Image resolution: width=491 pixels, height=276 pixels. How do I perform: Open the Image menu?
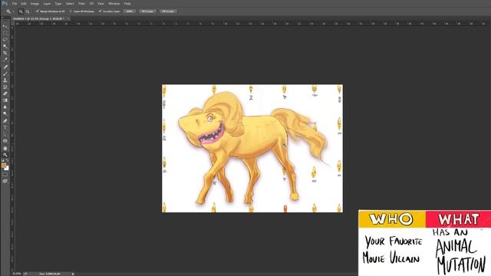35,3
